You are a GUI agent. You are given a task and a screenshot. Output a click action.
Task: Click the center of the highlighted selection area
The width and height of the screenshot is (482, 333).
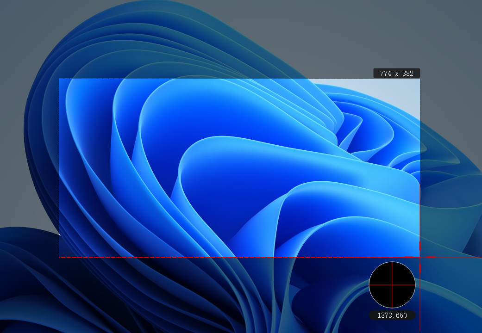click(239, 168)
